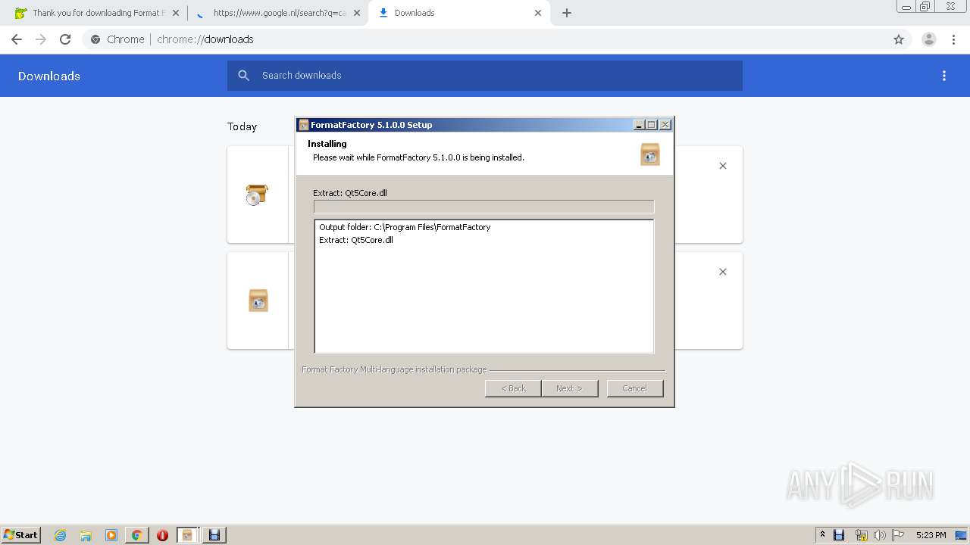
Task: Minimize the Chrome window
Action: (906, 6)
